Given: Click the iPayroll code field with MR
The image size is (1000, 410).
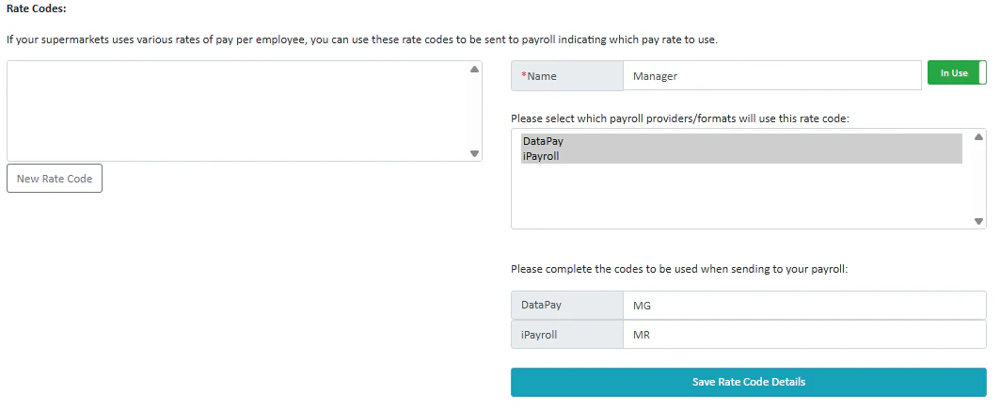Looking at the screenshot, I should 803,334.
